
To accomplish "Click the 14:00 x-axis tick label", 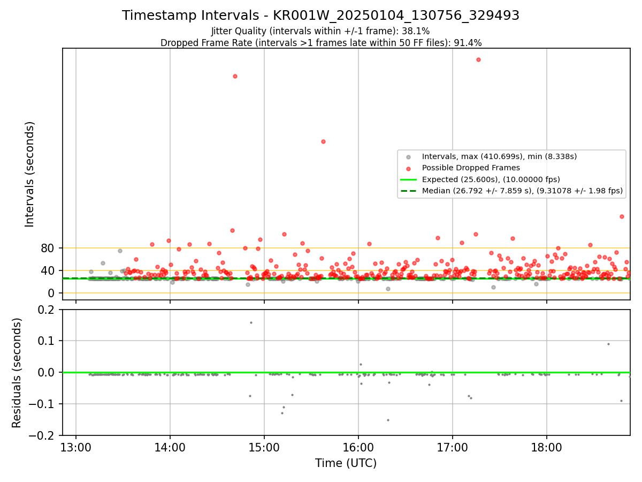I will pos(170,447).
